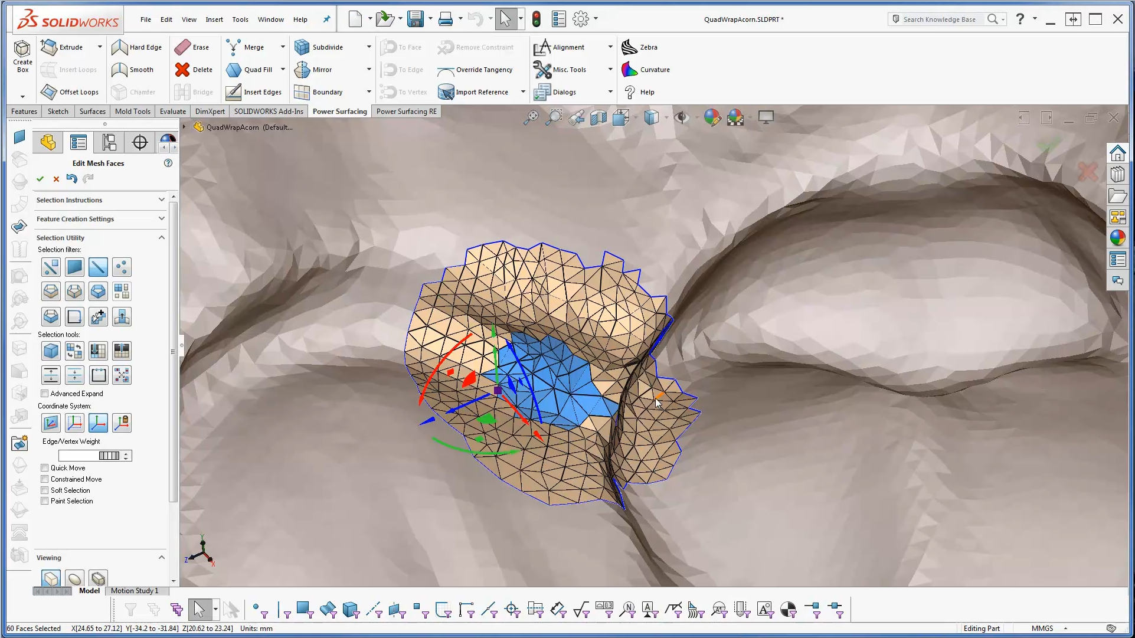The height and width of the screenshot is (638, 1135).
Task: Open Misc. Tools
Action: point(560,70)
